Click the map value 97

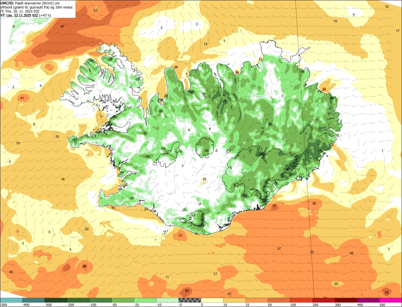click(62, 26)
